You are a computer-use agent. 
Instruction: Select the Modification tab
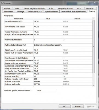(8, 12)
